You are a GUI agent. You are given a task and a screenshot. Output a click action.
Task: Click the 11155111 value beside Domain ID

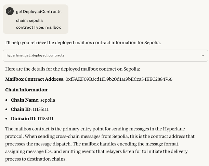pyautogui.click(x=45, y=118)
